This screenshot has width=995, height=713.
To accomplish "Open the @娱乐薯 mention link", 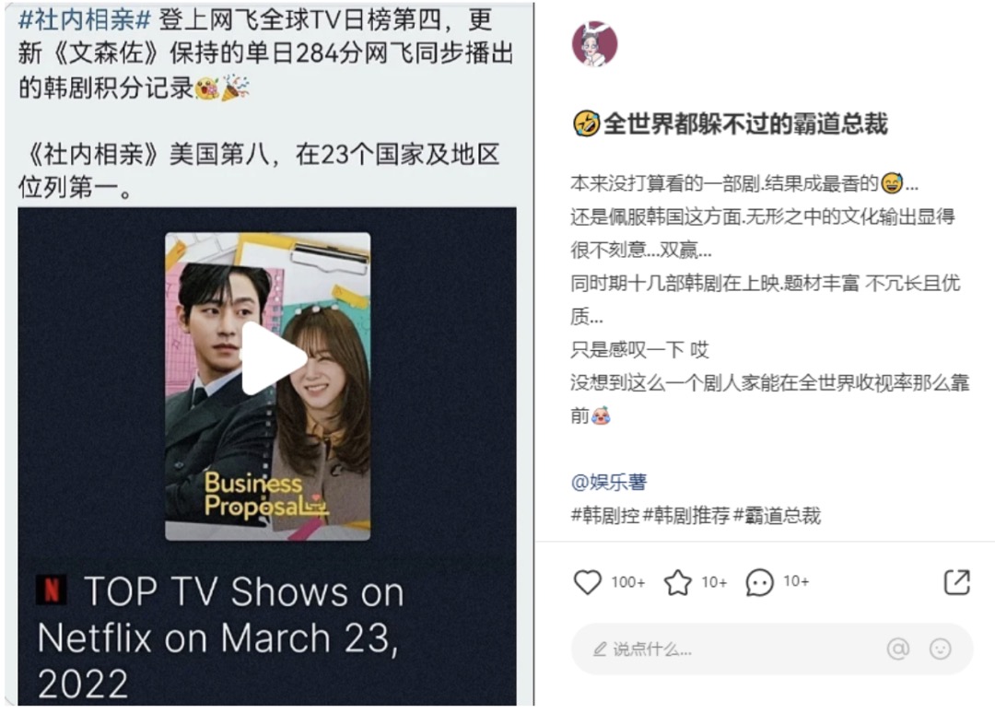I will coord(609,482).
